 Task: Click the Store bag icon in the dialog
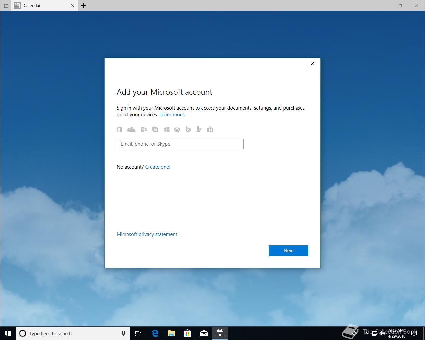pos(210,129)
